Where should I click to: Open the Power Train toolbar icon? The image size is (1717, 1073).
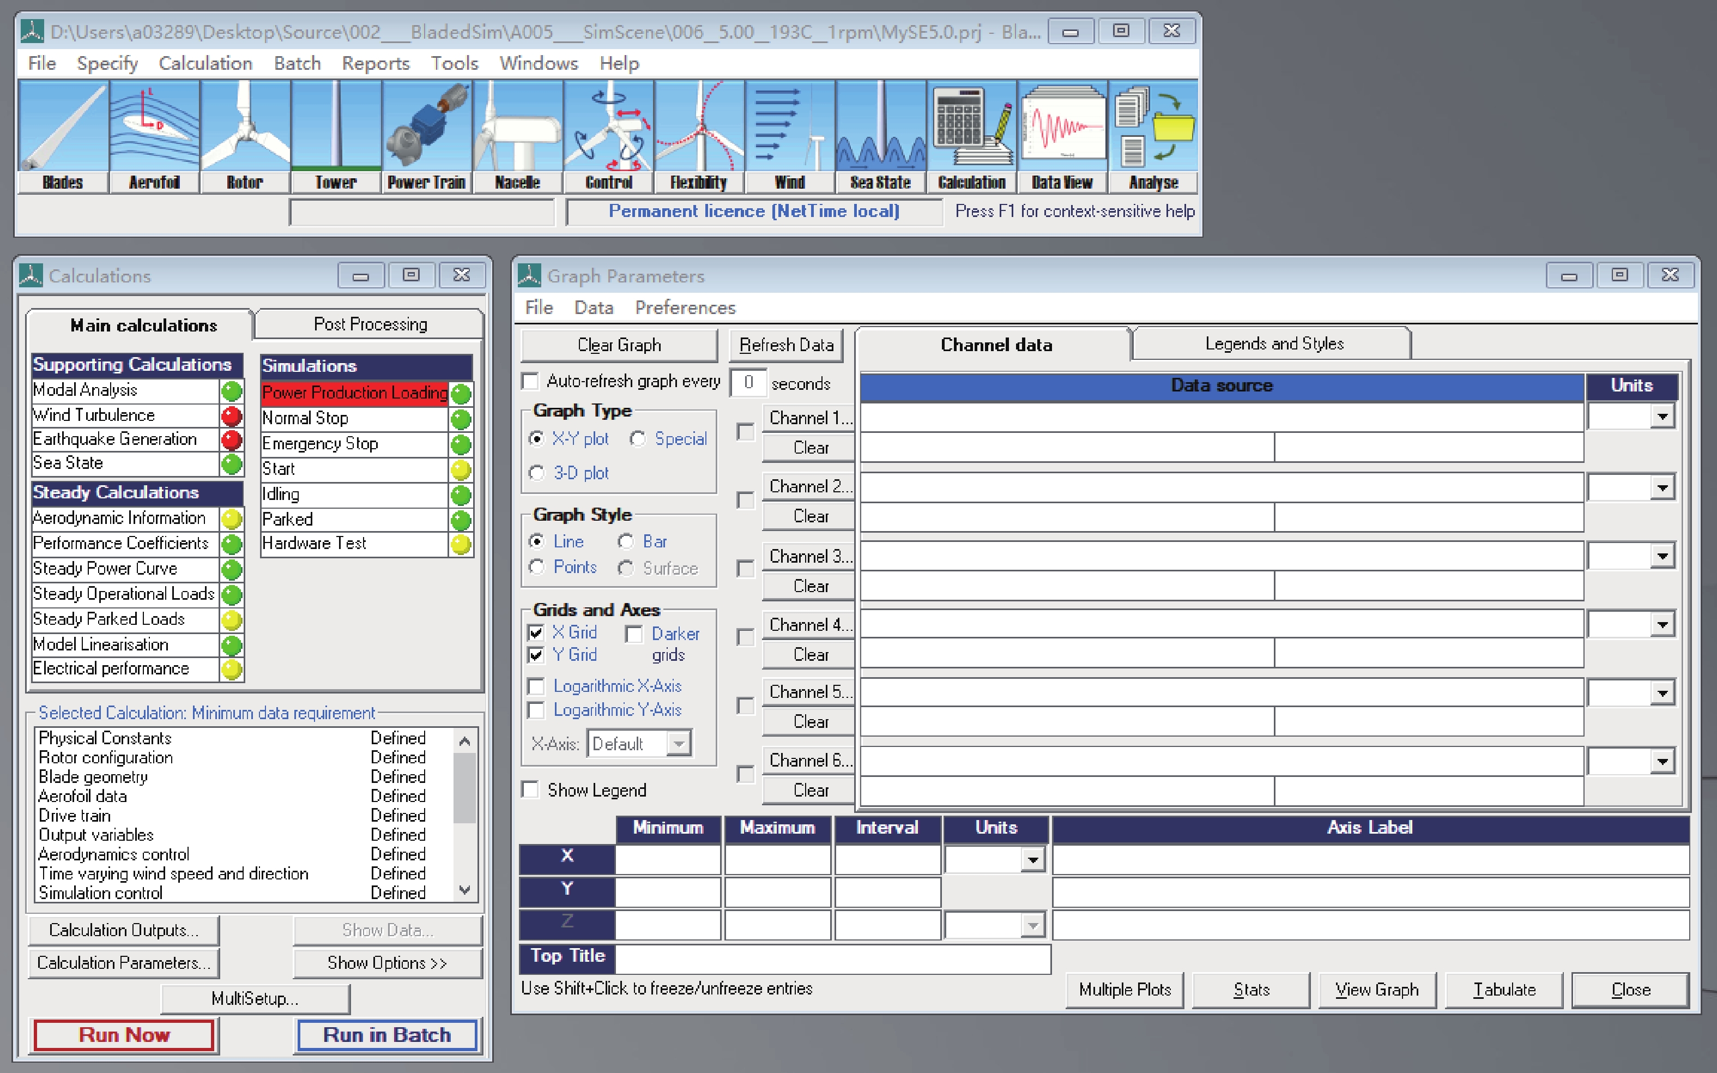(426, 136)
